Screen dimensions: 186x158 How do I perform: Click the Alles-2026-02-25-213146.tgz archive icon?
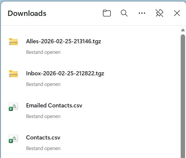[13, 42]
